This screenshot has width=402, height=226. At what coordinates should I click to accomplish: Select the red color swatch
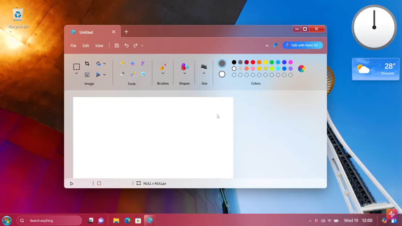[x=253, y=62]
